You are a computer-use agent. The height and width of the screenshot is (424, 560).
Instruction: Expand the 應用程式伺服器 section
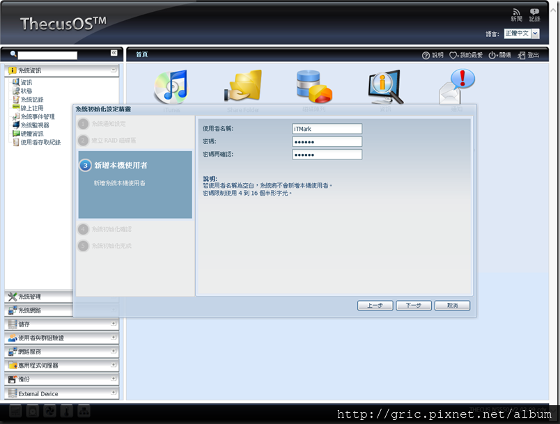[61, 365]
